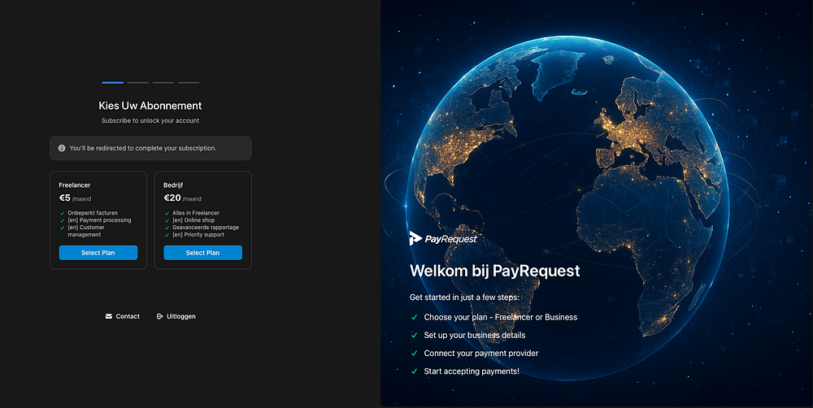Click the Bedrijf plan title
Image resolution: width=813 pixels, height=408 pixels.
coord(173,185)
